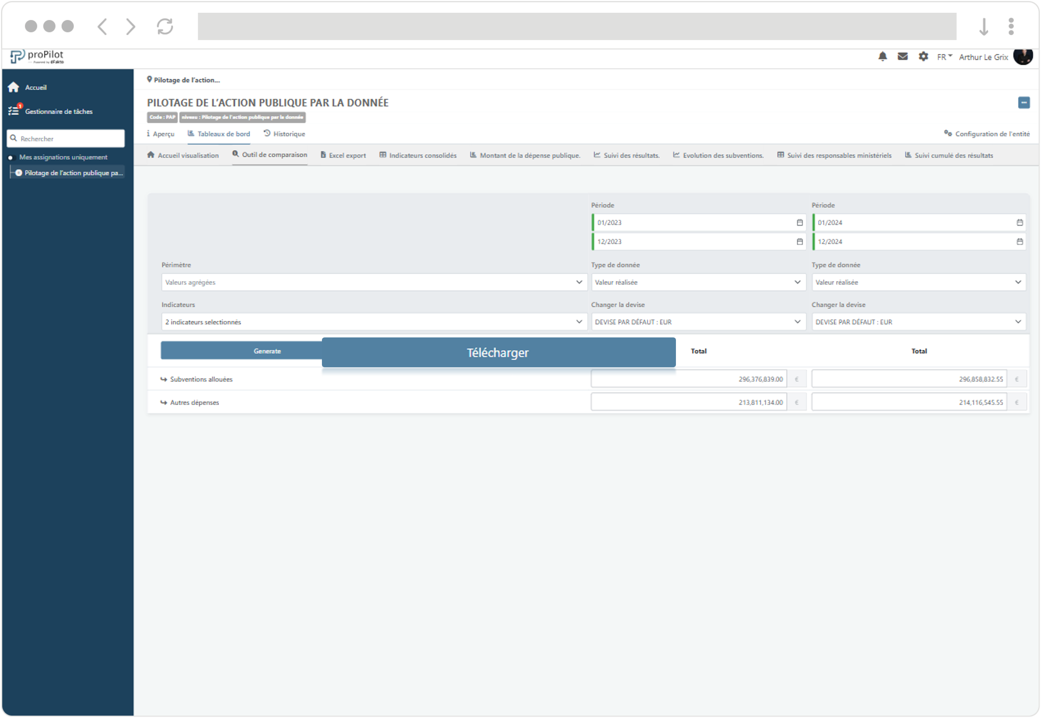This screenshot has height=719, width=1042.
Task: Open the messages envelope icon
Action: tap(902, 57)
